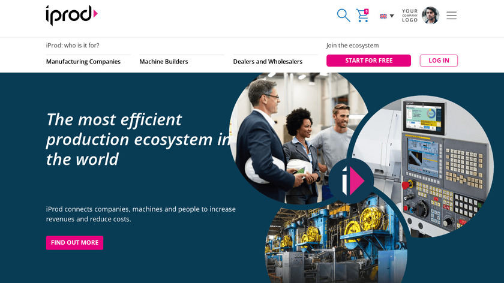Viewport: 504px width, 283px height.
Task: Click 'Join the ecosystem' text
Action: point(353,46)
